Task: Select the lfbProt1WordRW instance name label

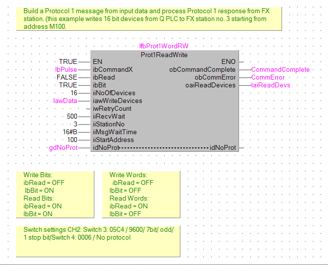Action: (164, 46)
